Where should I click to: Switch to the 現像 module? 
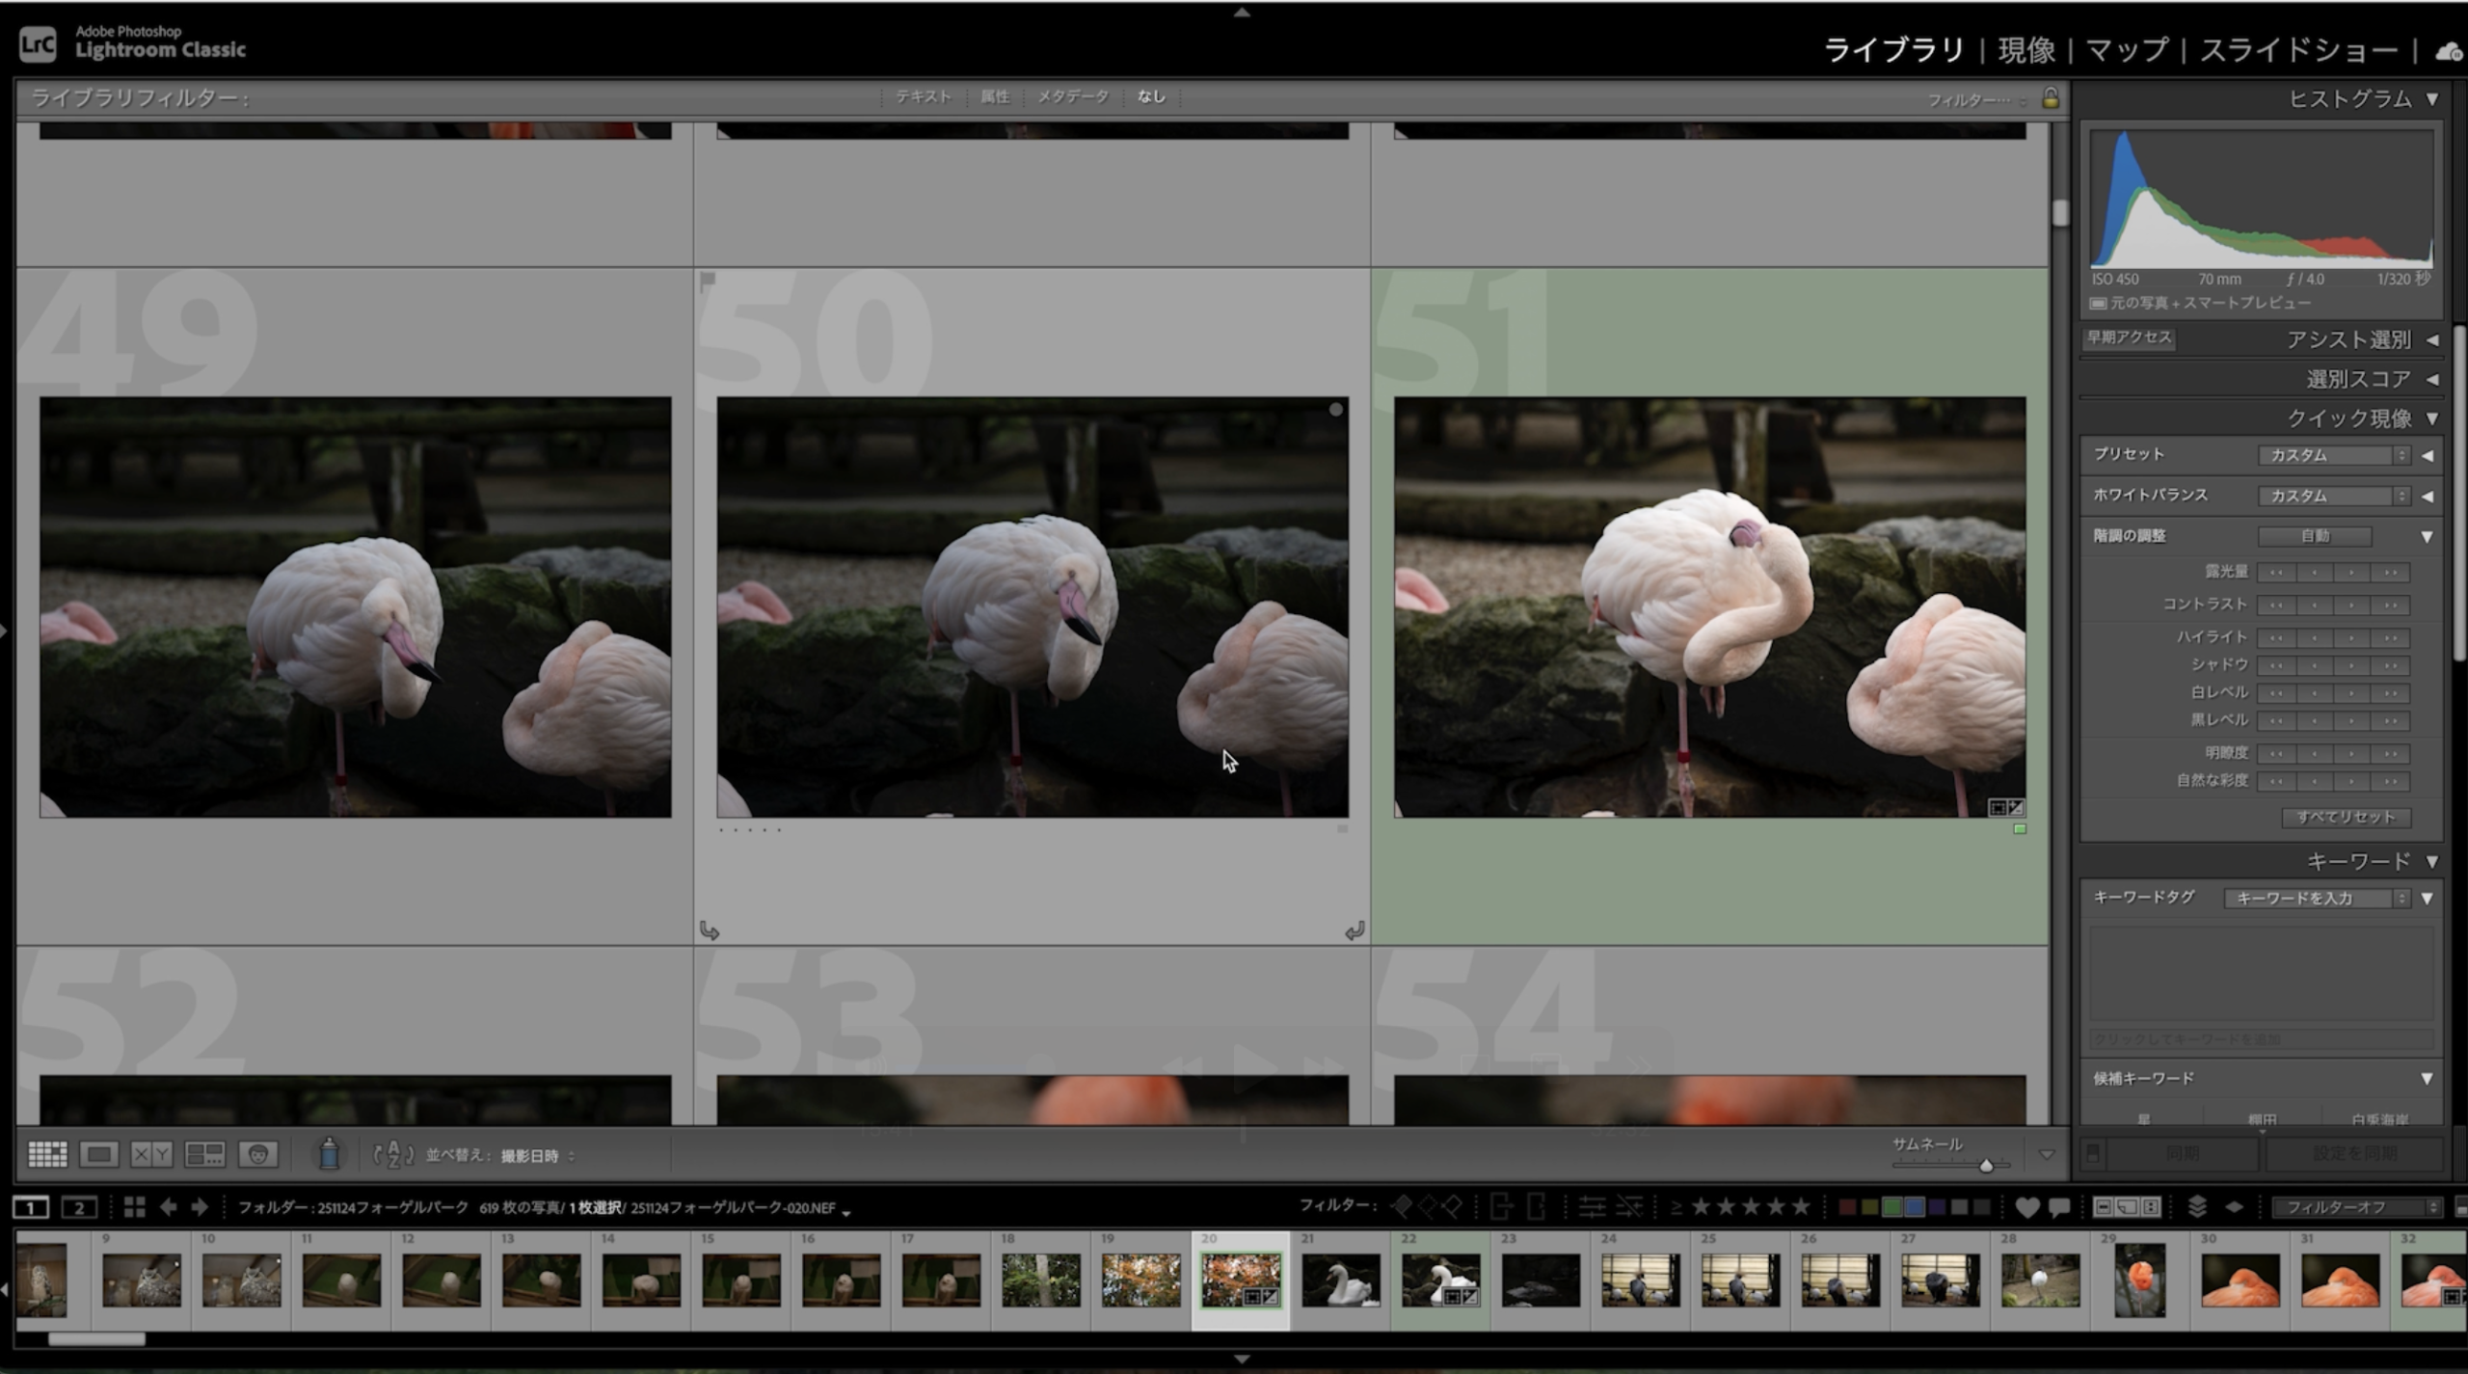(x=2025, y=50)
